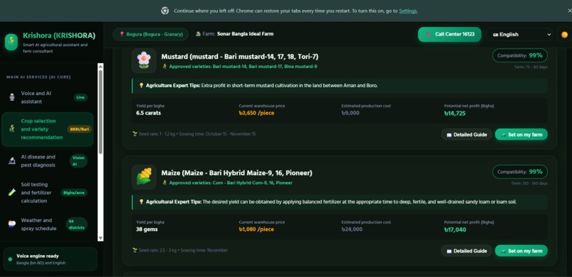Click the Mustard crop title heading
The height and width of the screenshot is (277, 572).
[240, 57]
